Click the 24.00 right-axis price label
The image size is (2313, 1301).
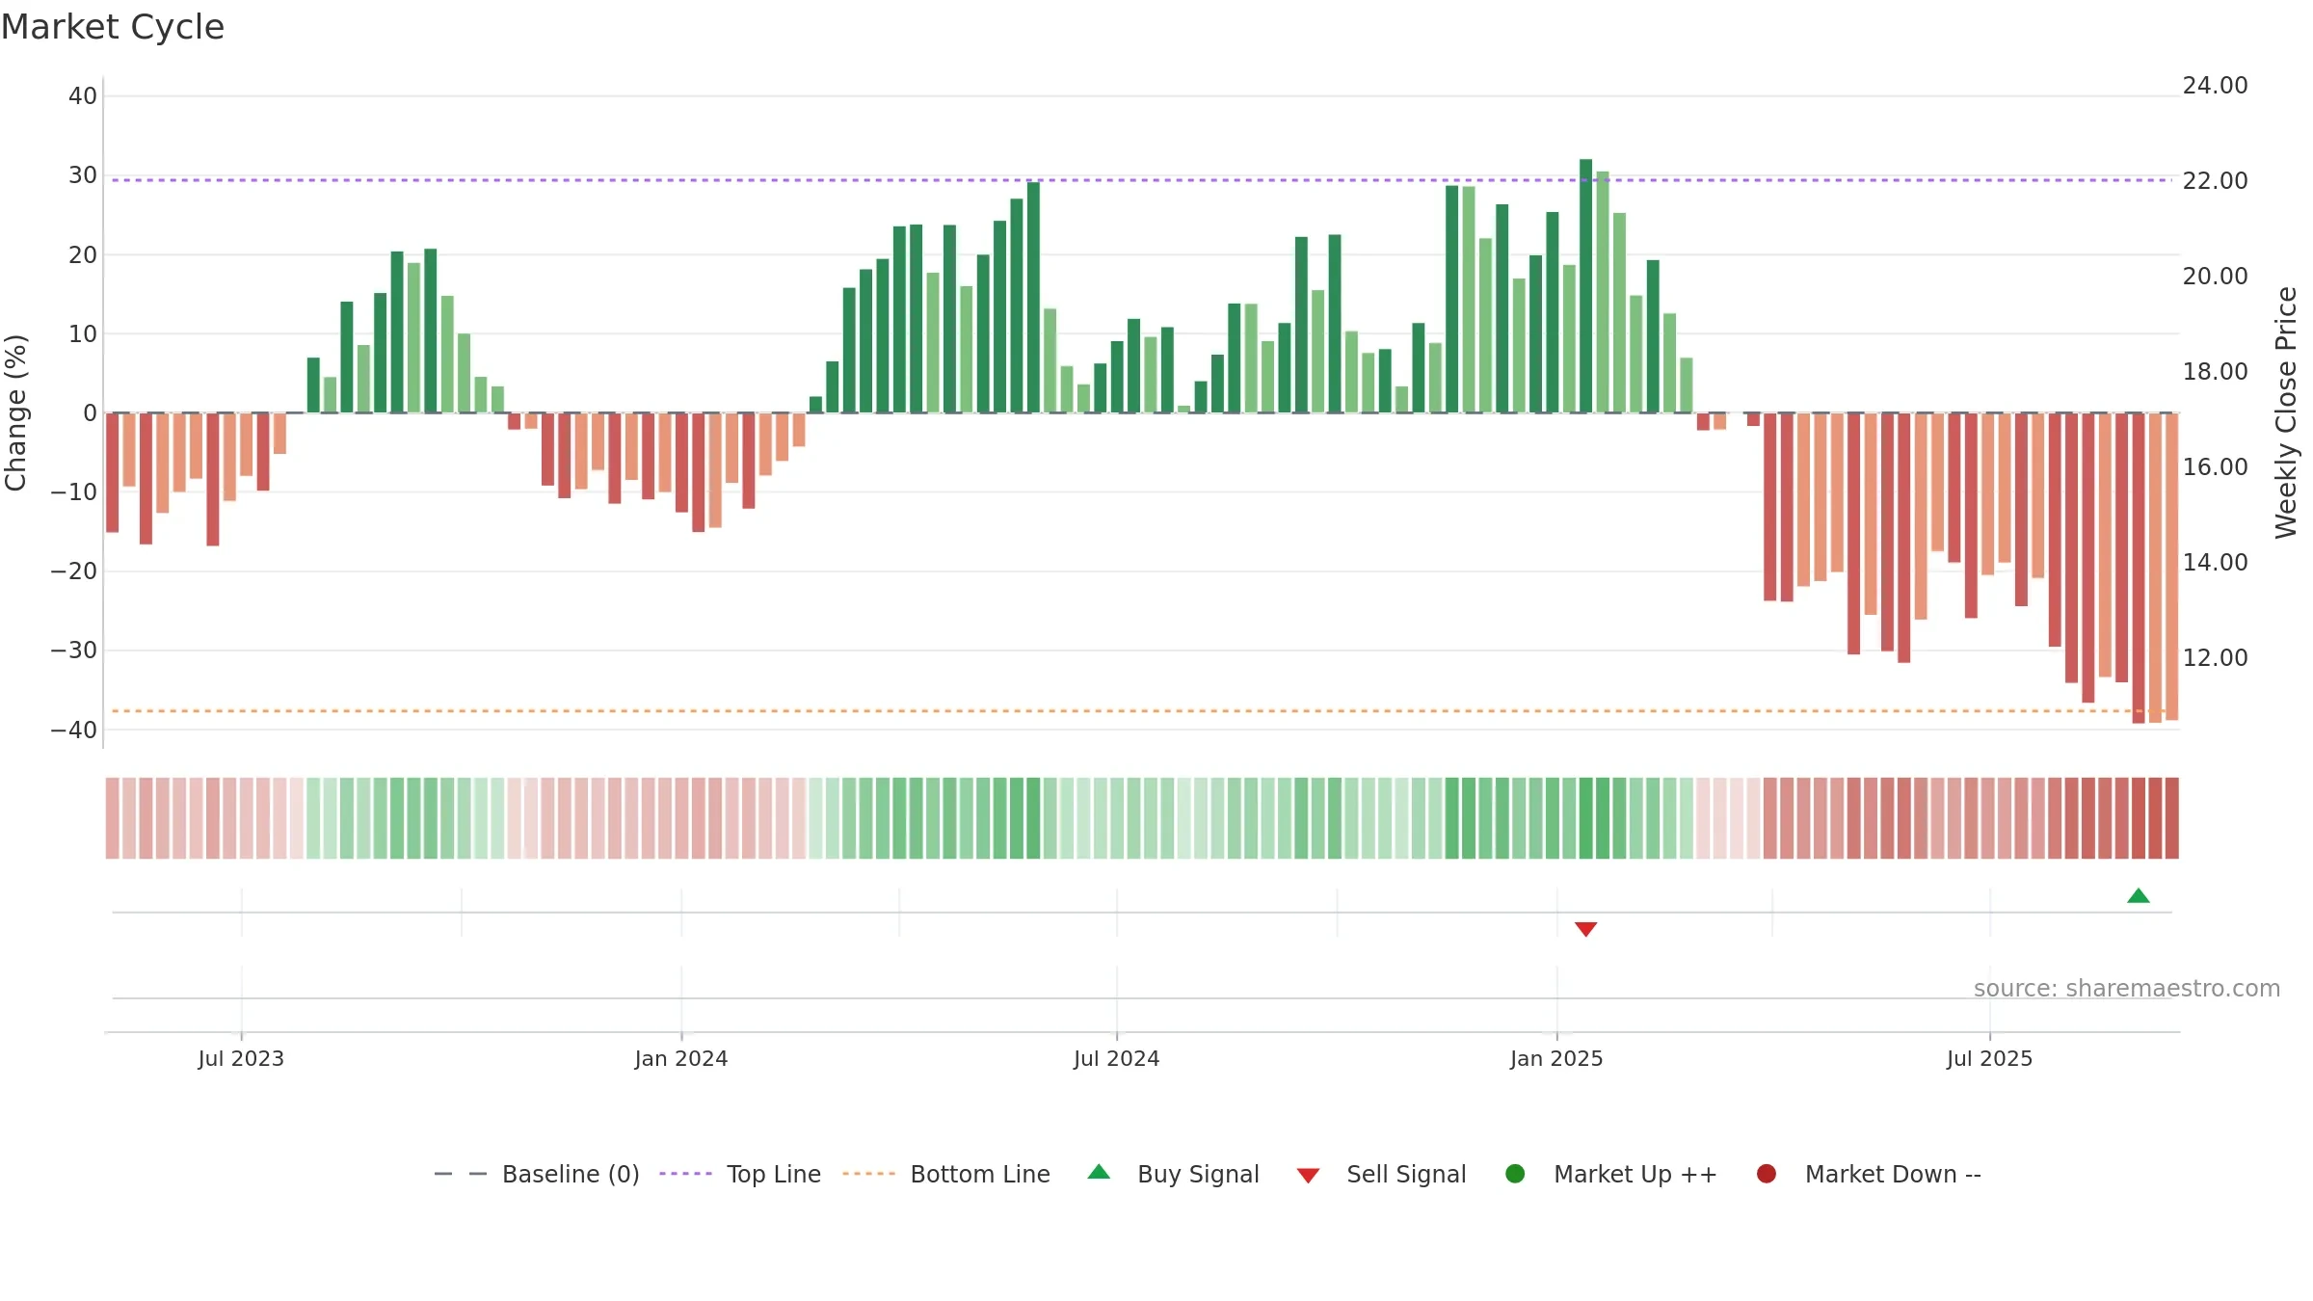point(2215,86)
